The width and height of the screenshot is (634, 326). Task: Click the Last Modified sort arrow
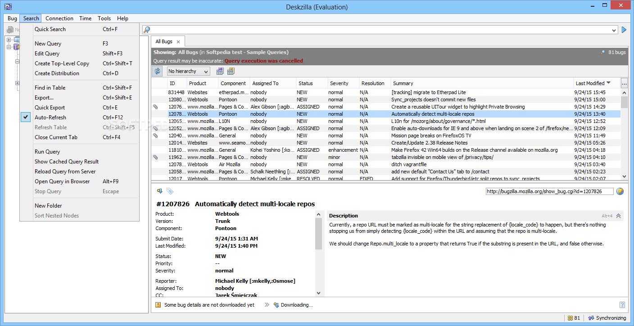[x=609, y=83]
